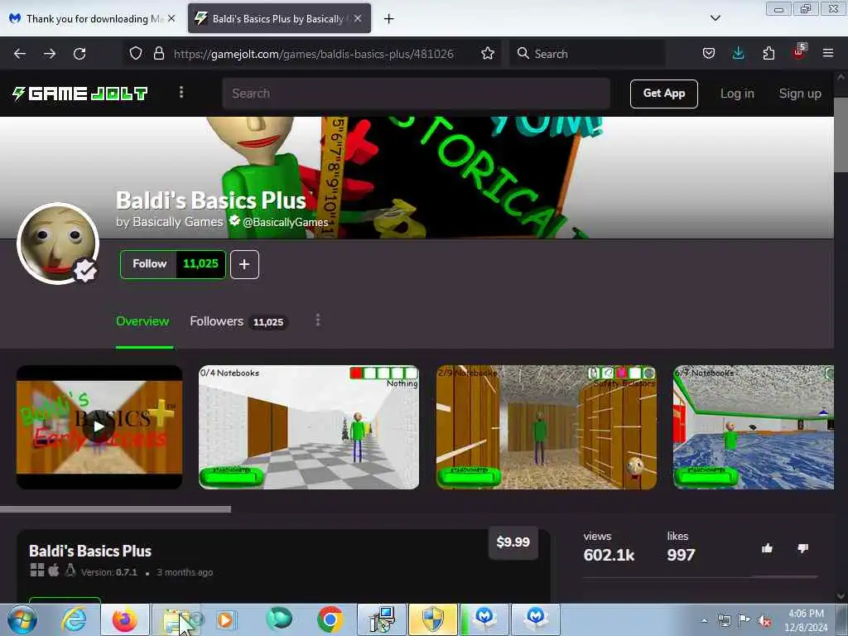Open the '2/9 Notebooks' screenshot
Viewport: 848px width, 636px height.
click(547, 427)
